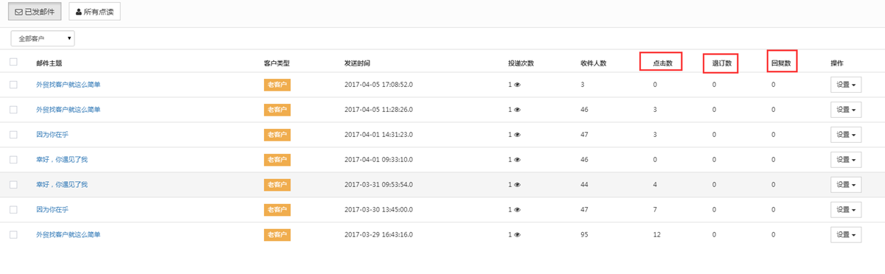Expand 设置 dropdown in 2017-03-29 16:43:16 row
The image size is (885, 274).
[x=846, y=235]
